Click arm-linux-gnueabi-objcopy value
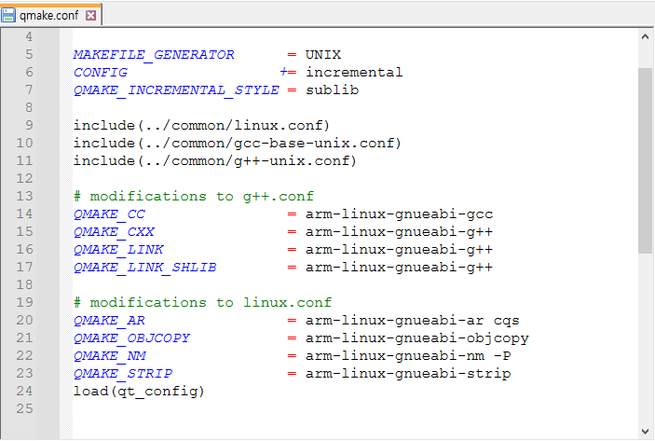 click(x=416, y=338)
